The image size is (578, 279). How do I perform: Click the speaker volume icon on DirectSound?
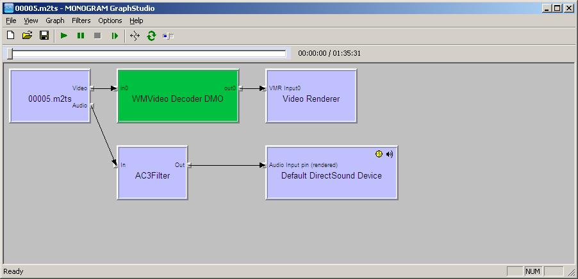coord(390,154)
